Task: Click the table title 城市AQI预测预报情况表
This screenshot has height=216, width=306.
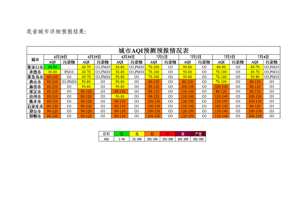Action: pyautogui.click(x=154, y=51)
